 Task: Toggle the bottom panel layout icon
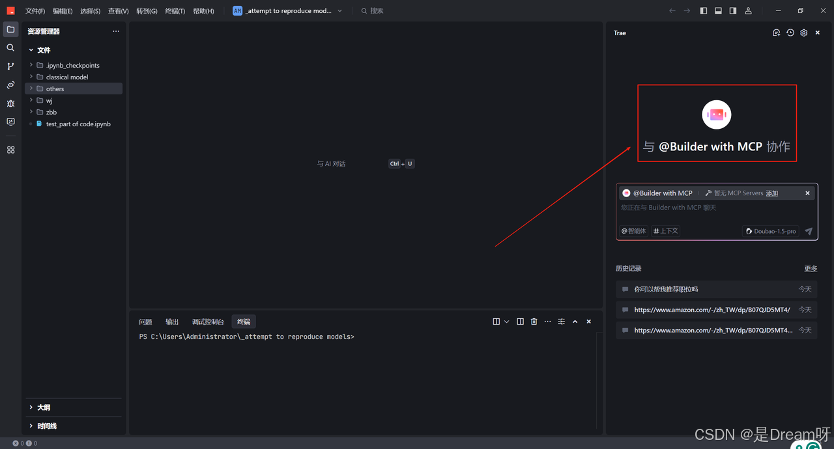coord(718,10)
